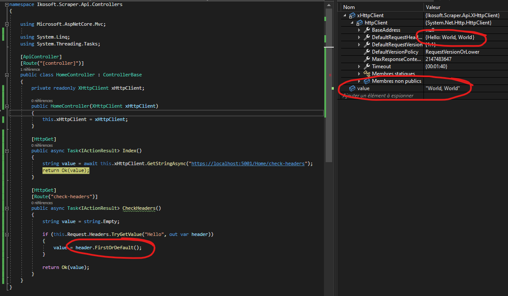This screenshot has height=296, width=508.
Task: Click the xHttpClient field icon
Action: click(352, 15)
